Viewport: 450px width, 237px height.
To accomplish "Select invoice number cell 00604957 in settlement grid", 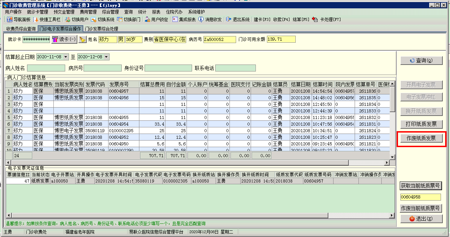I will 123,91.
